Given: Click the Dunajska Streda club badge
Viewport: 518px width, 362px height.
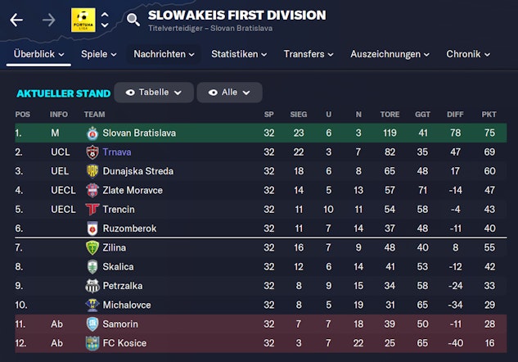Looking at the screenshot, I should point(92,171).
